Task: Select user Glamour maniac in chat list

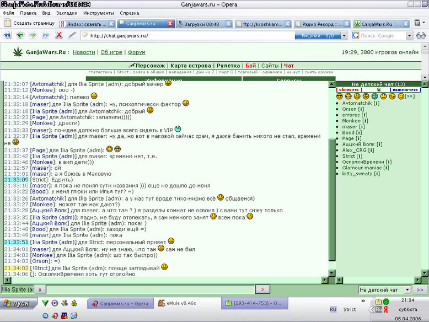Action: pyautogui.click(x=362, y=168)
